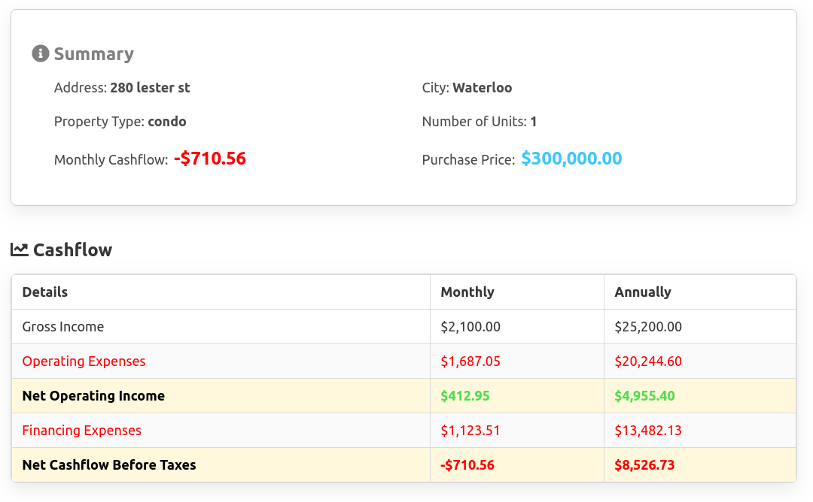Click the address value 280 lester st
This screenshot has height=502, width=813.
point(150,88)
